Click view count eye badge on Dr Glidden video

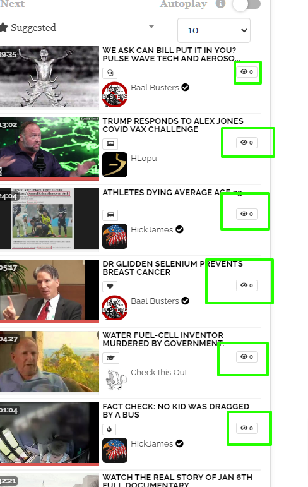pos(247,285)
